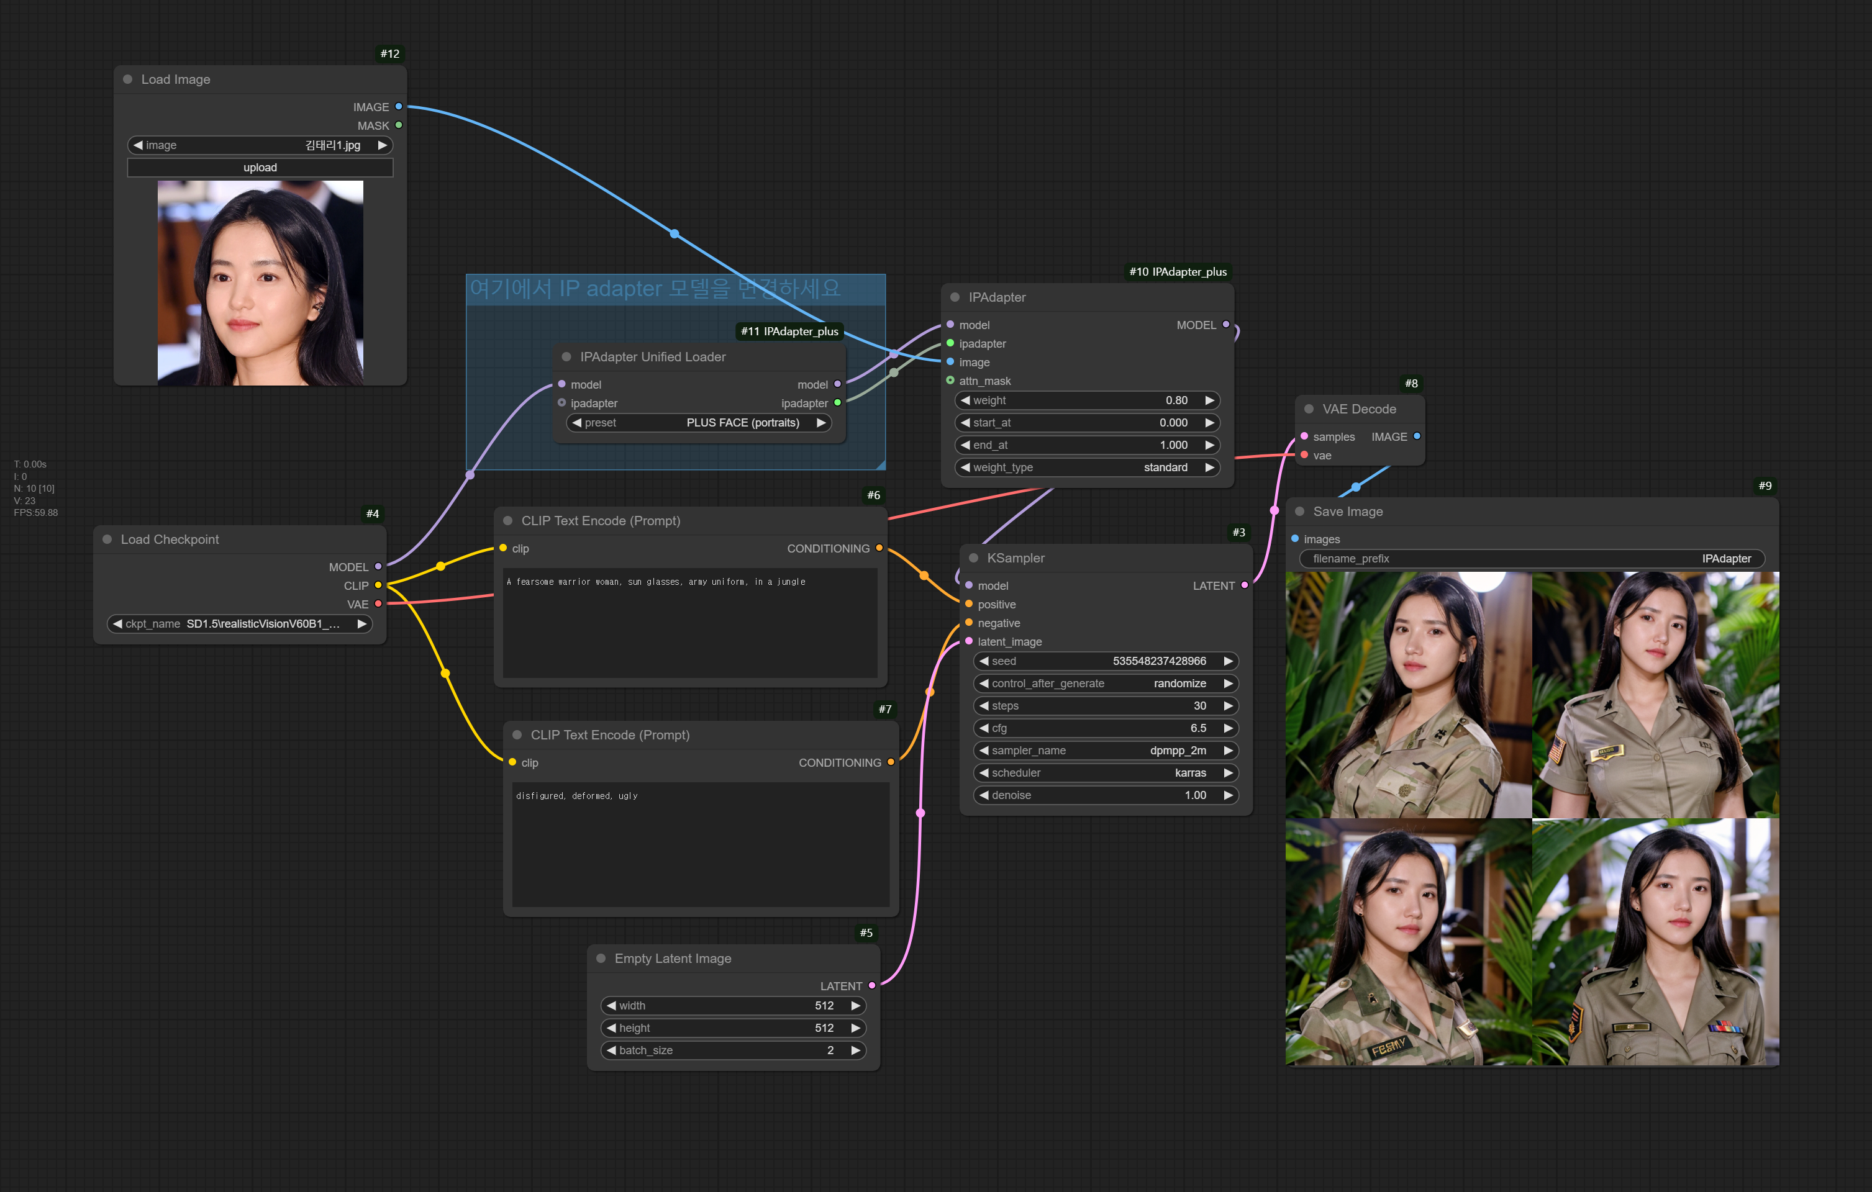Decrease the IPAdapter weight with left arrow
The height and width of the screenshot is (1192, 1872).
966,400
